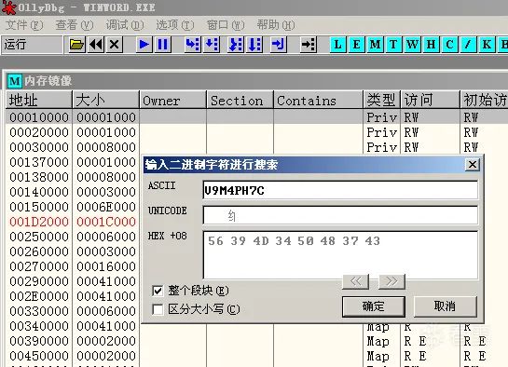Screen dimensions: 508x367
Task: Click the 类型 column header
Action: coord(382,100)
